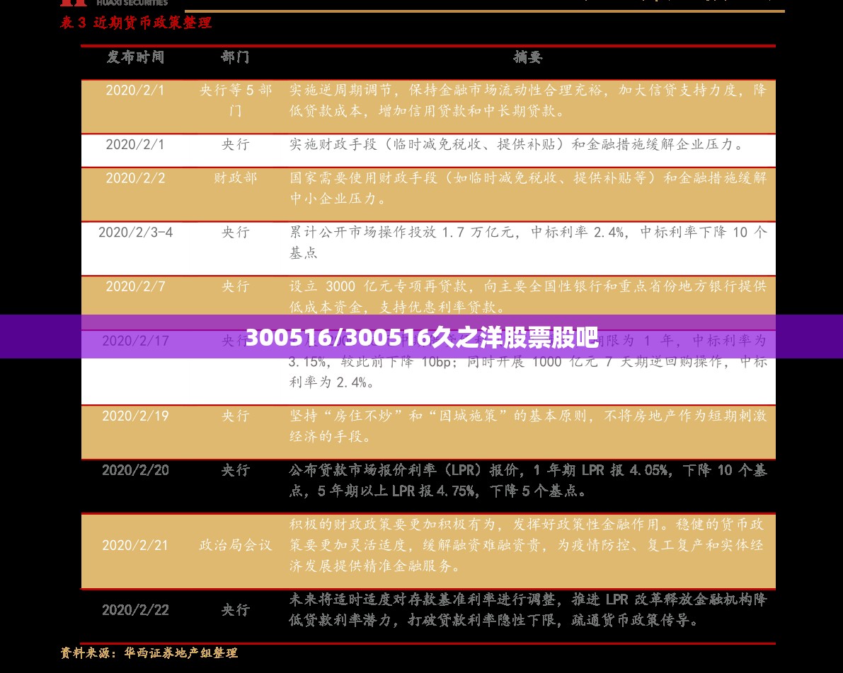Select '央行' in the 2020/2/3-4 row

click(235, 233)
